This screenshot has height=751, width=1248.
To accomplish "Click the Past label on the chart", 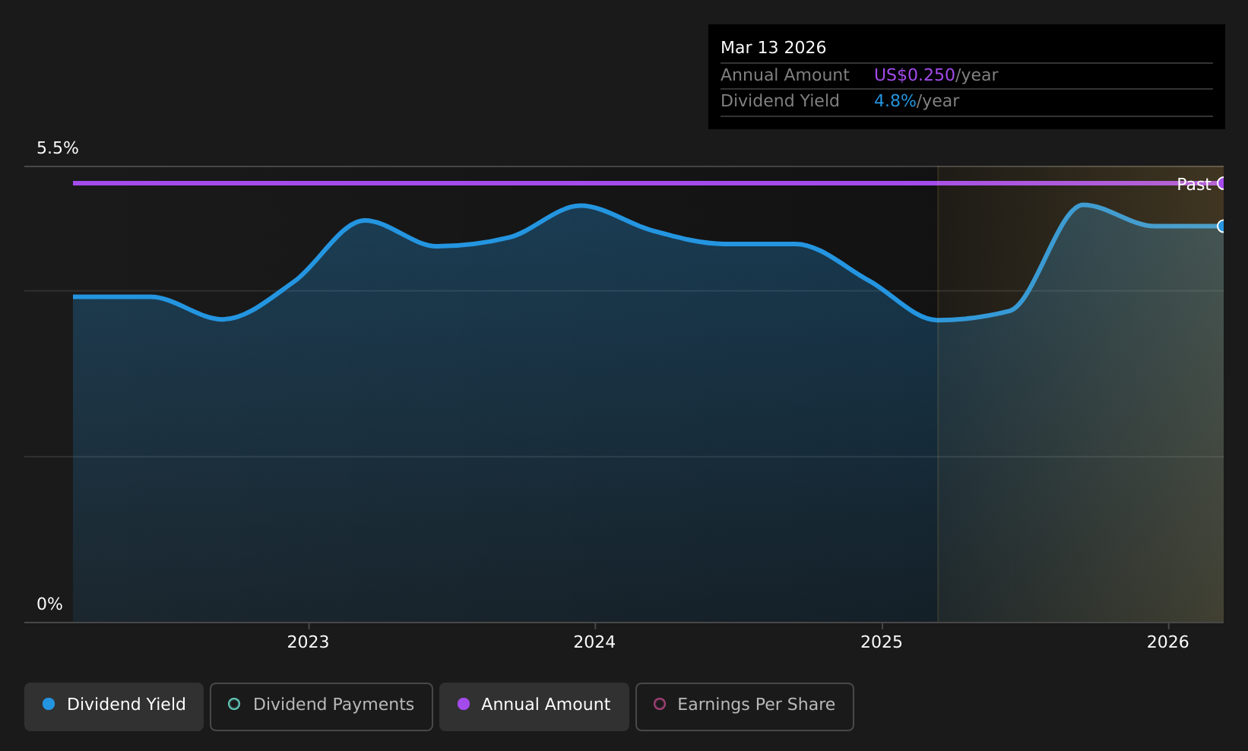I will [x=1193, y=184].
